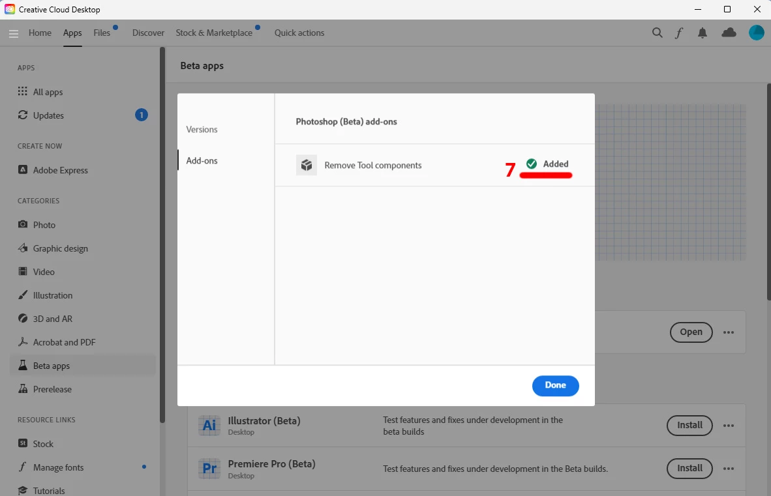771x496 pixels.
Task: Click the Updates refresh icon
Action: [x=23, y=115]
